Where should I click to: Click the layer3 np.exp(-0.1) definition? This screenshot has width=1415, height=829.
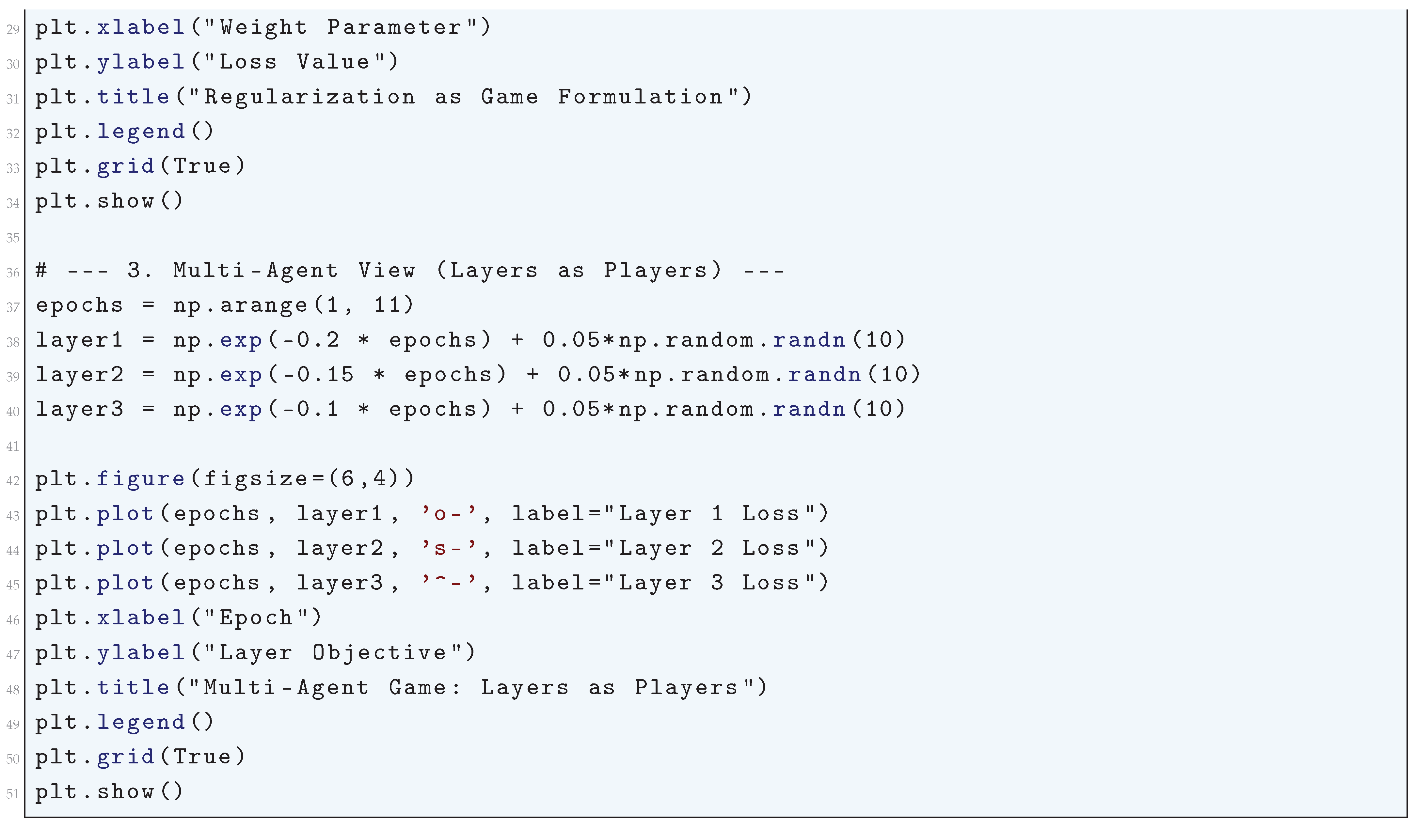point(470,409)
